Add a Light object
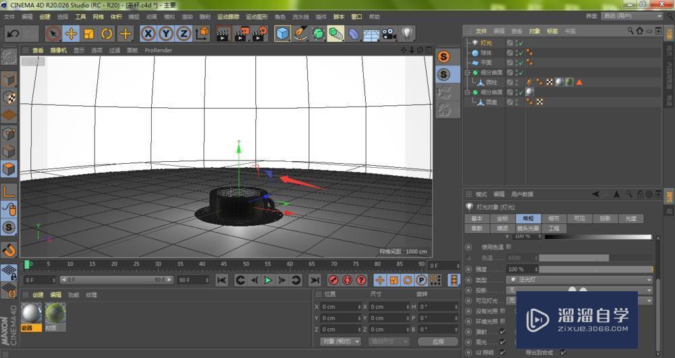The image size is (675, 358). click(407, 34)
